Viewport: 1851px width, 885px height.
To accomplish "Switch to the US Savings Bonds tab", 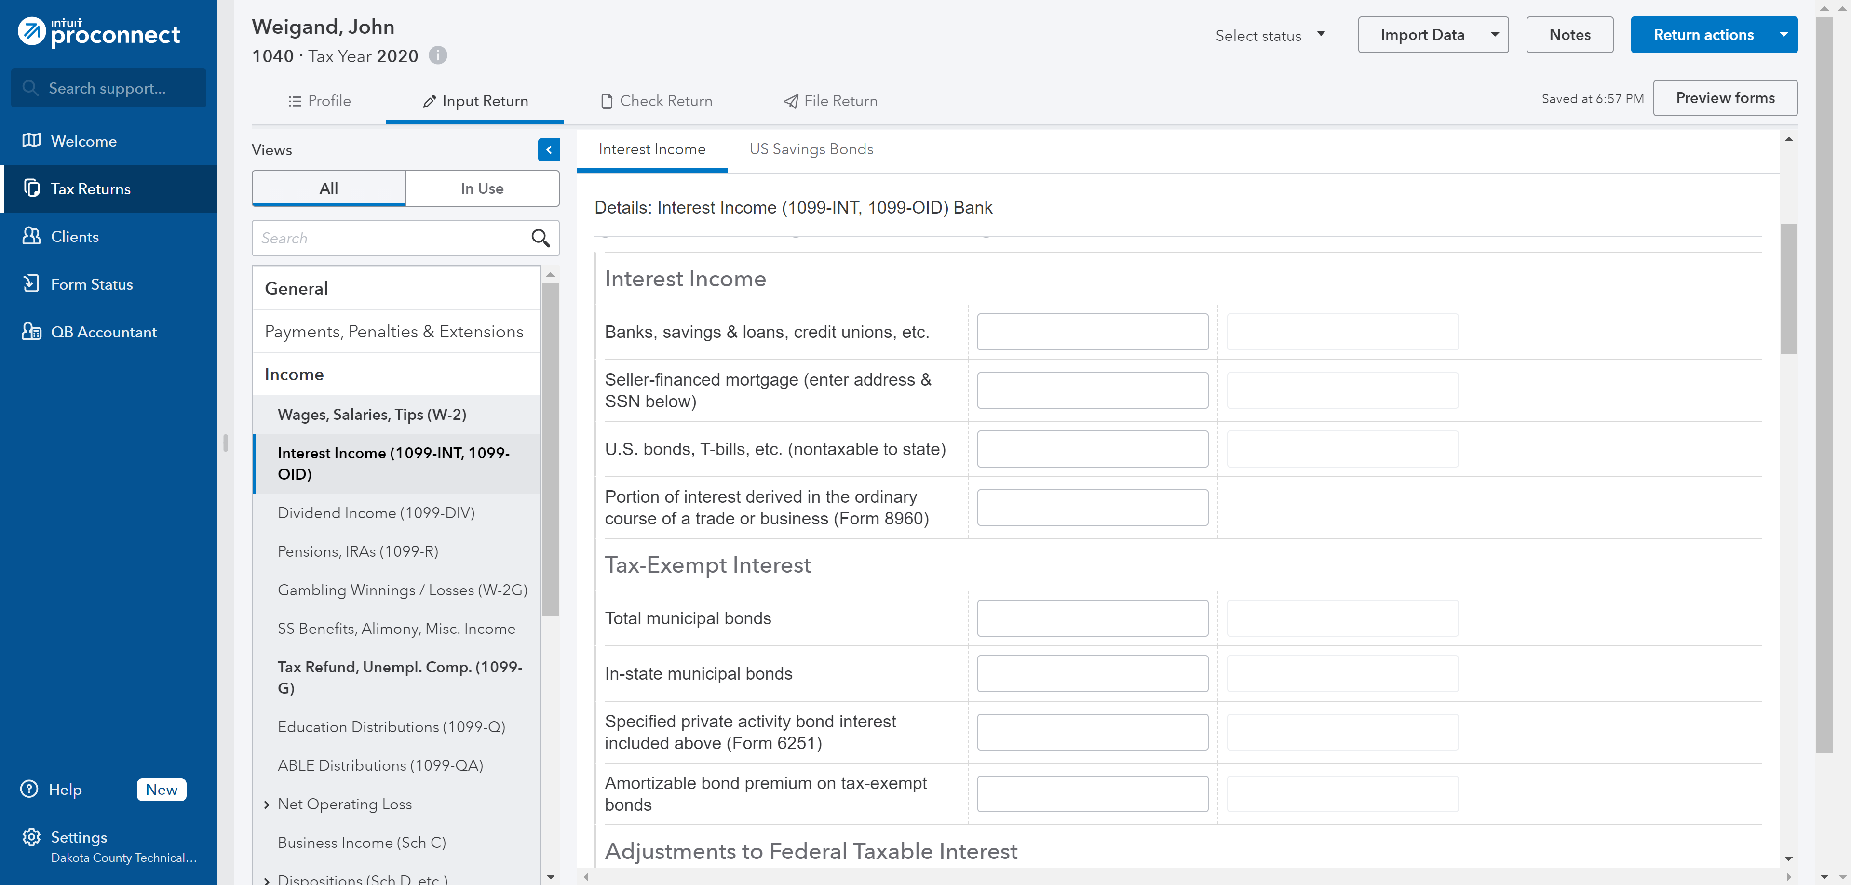I will 811,149.
